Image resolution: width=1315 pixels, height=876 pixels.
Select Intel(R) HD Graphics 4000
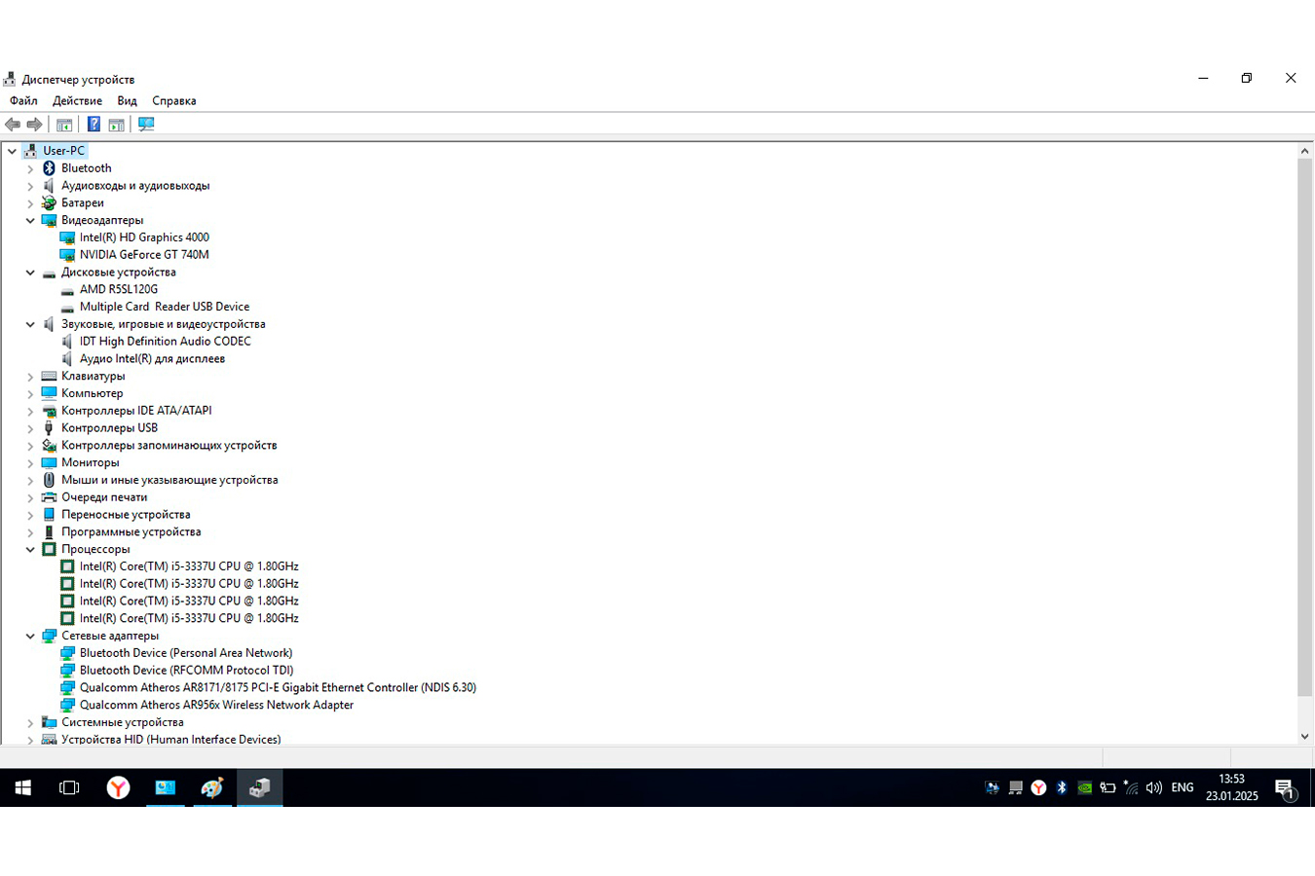[144, 237]
